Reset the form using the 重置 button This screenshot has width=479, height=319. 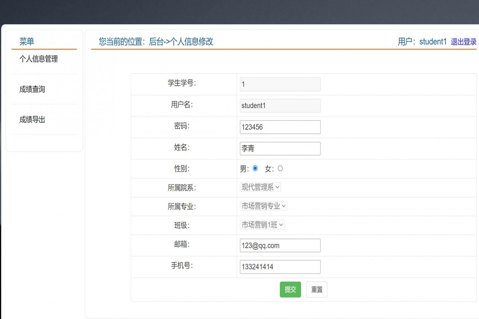(317, 289)
